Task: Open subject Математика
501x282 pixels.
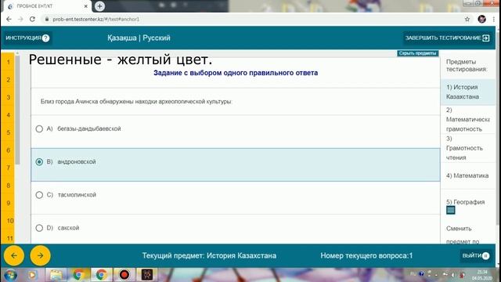Action: pyautogui.click(x=468, y=175)
